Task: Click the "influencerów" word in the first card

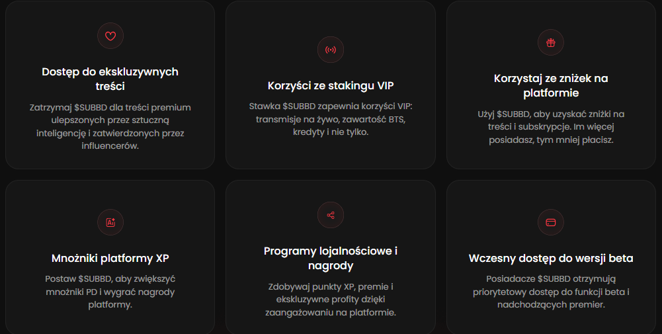Action: 110,147
